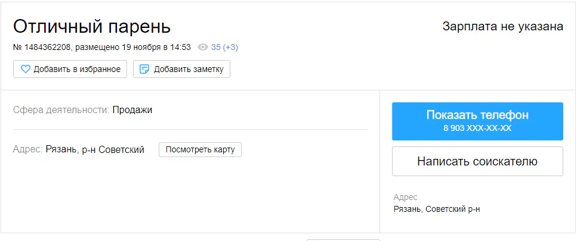The height and width of the screenshot is (241, 577).
Task: Click the address Рязань, р-н Советский
Action: tap(95, 149)
